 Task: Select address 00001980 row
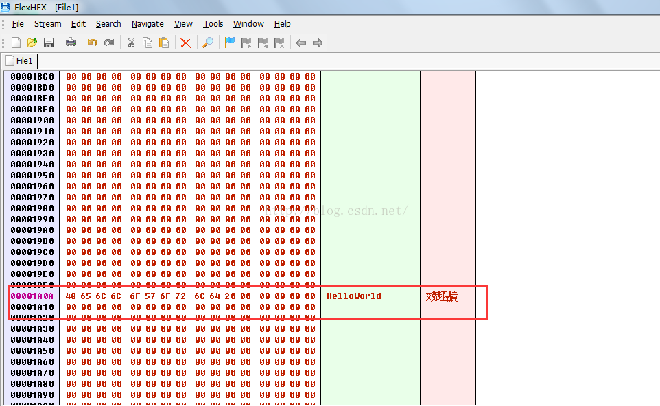pos(32,208)
